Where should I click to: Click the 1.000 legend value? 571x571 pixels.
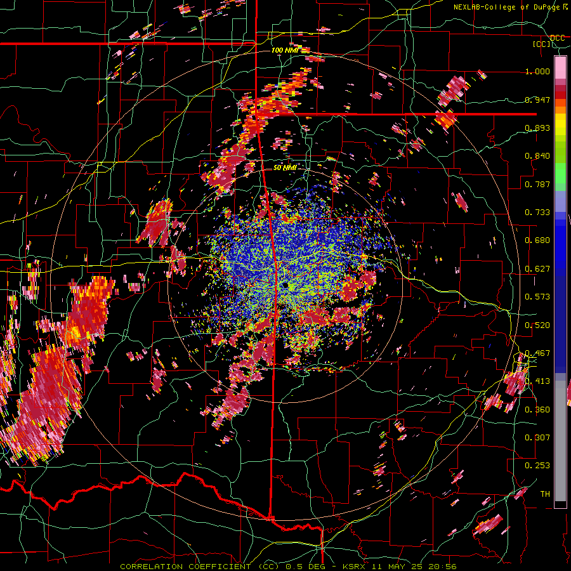pos(537,71)
